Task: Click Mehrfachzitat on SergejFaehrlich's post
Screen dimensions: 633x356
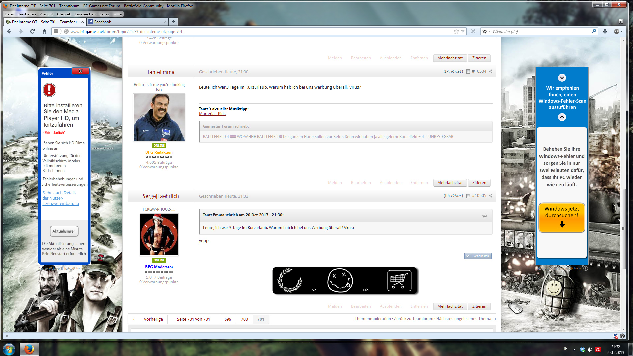Action: pyautogui.click(x=450, y=306)
